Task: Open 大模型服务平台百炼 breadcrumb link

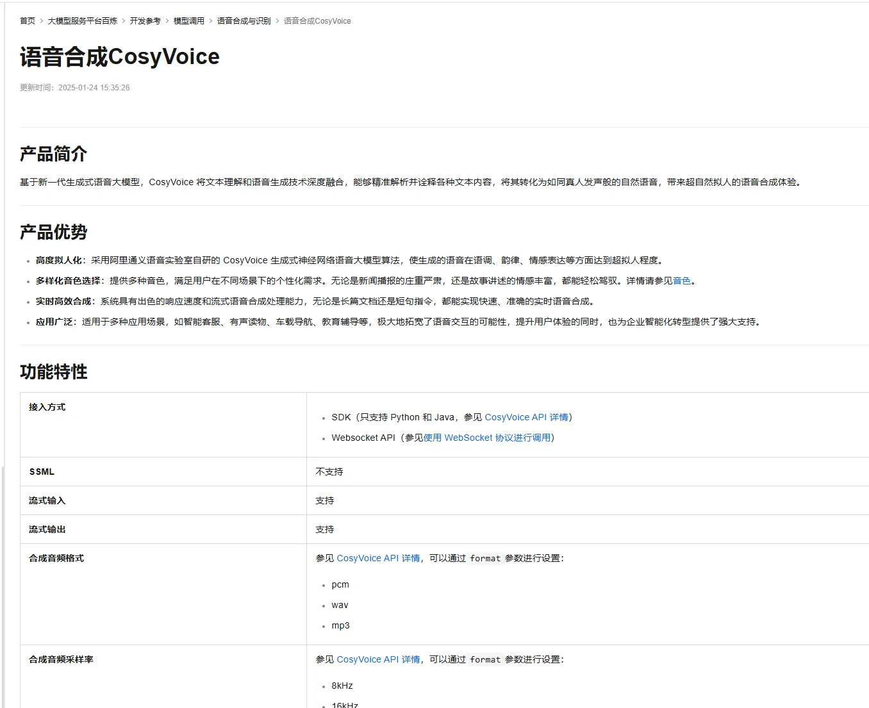Action: tap(83, 21)
